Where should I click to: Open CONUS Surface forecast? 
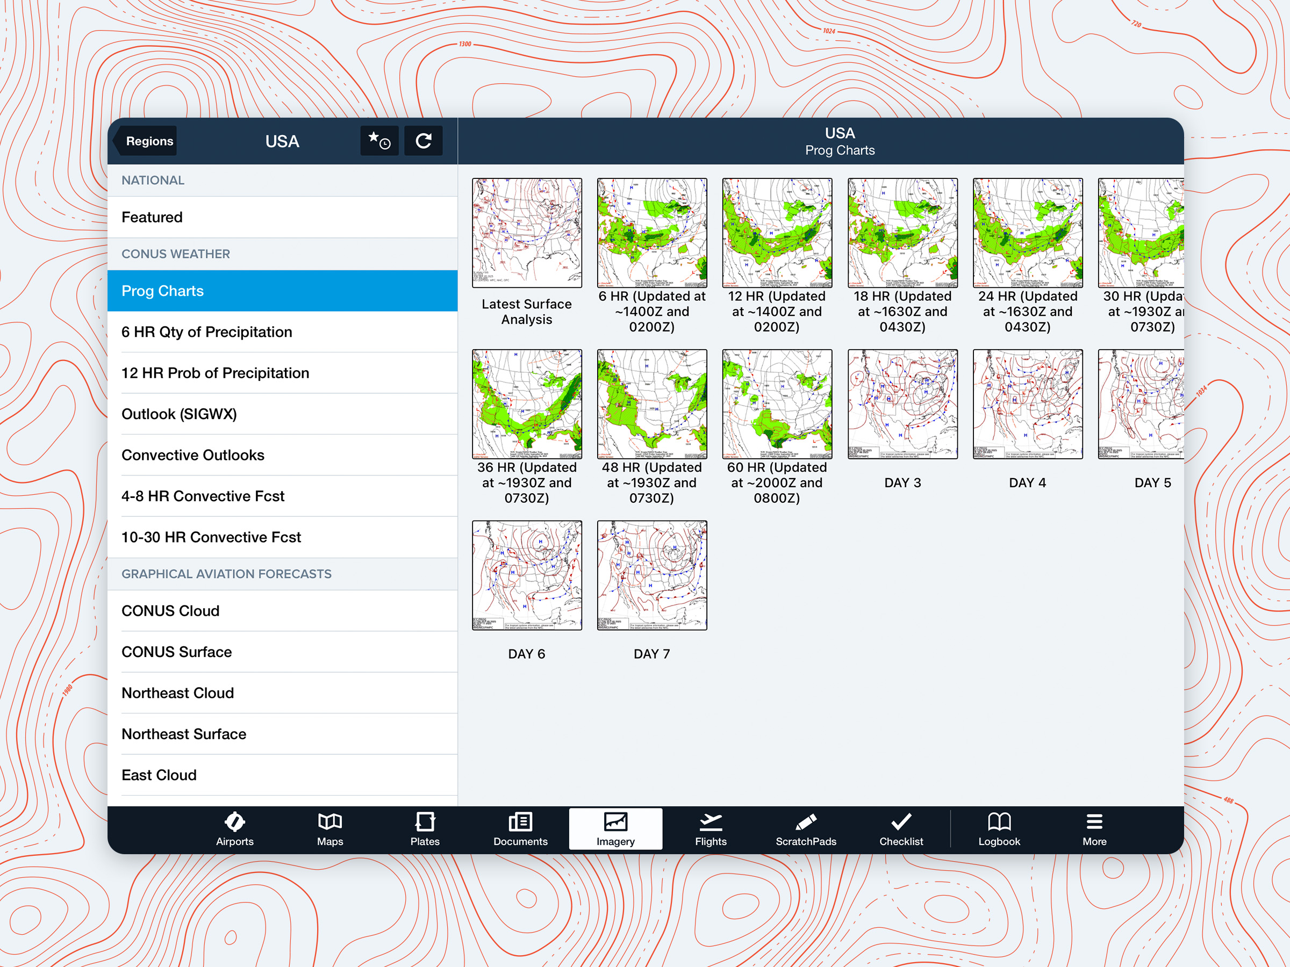(282, 652)
